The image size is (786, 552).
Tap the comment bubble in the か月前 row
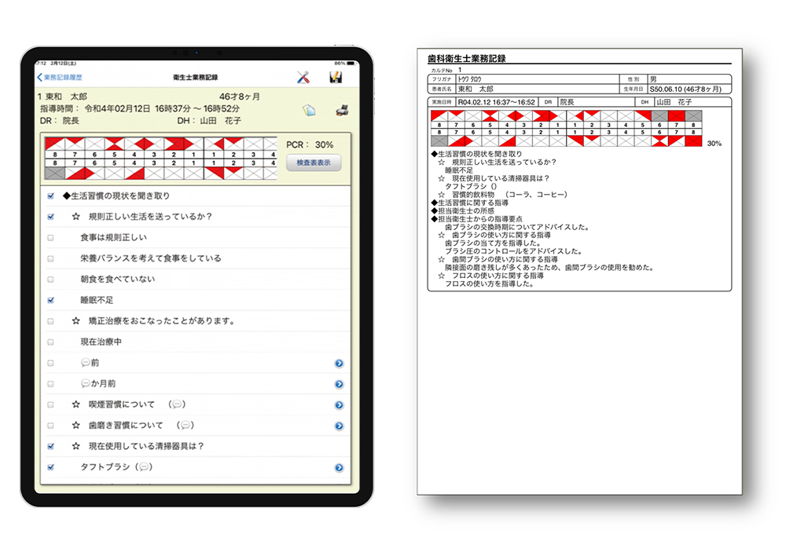click(86, 384)
